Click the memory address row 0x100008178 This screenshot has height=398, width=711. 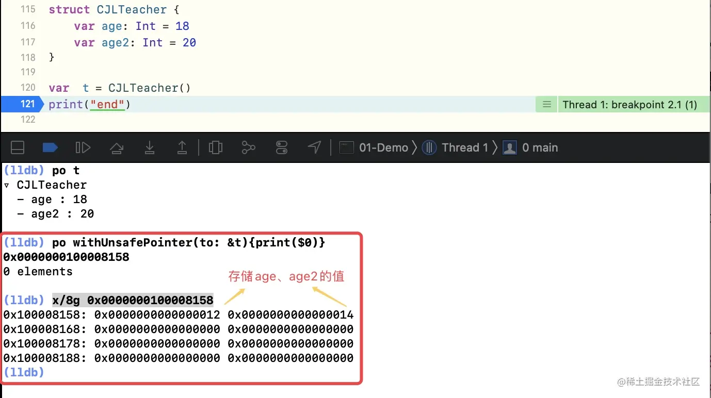[x=179, y=343]
